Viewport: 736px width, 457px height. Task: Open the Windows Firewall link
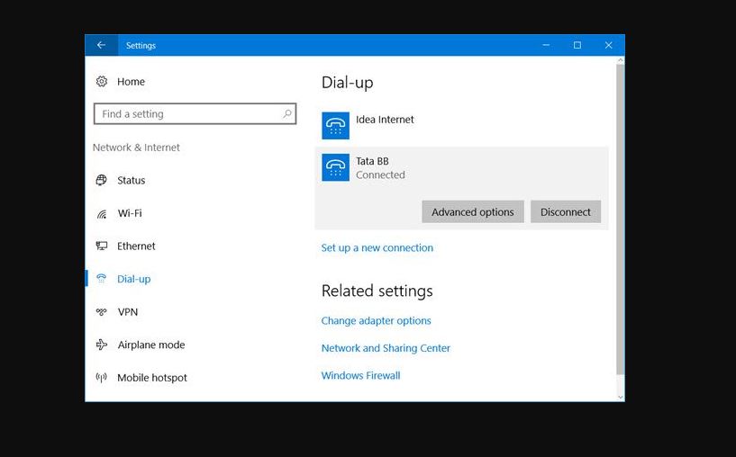click(361, 375)
